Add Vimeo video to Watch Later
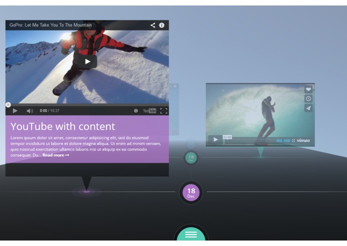The width and height of the screenshot is (347, 246). coord(309,99)
